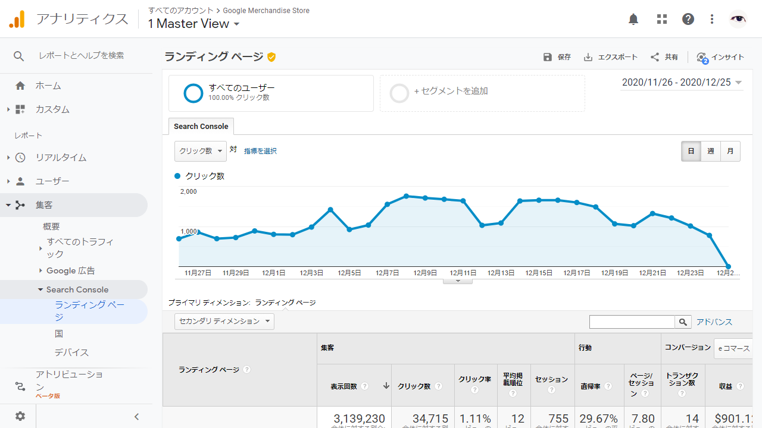This screenshot has width=762, height=428.
Task: Collapse the 集客 section
Action: (8, 205)
